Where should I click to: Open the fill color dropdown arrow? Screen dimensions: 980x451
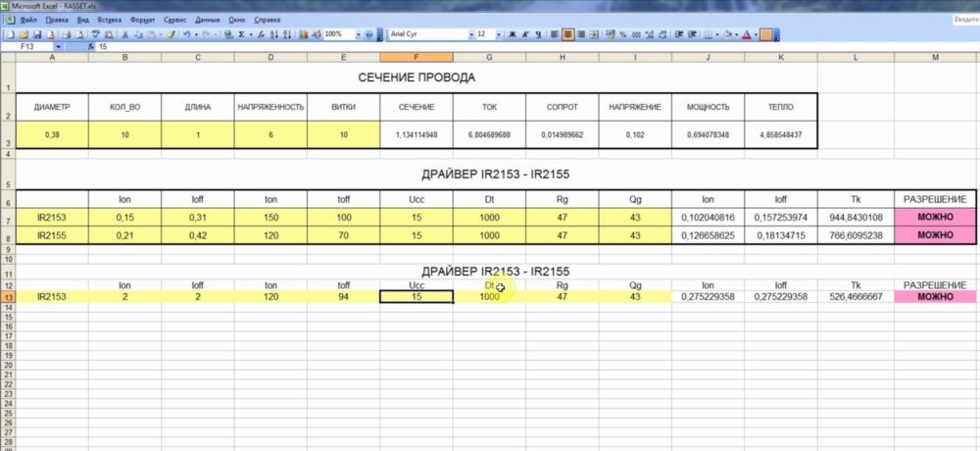[x=736, y=34]
